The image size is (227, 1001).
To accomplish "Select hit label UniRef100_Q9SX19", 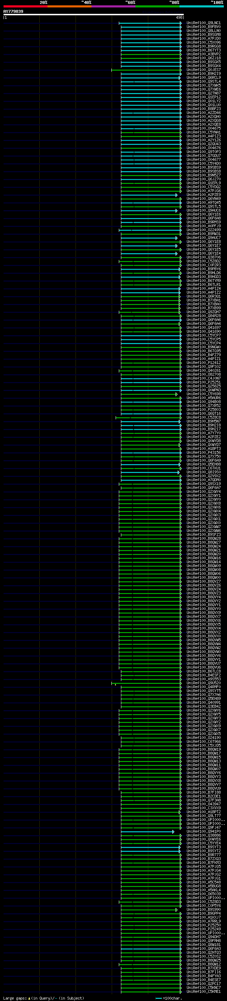I will (x=203, y=484).
